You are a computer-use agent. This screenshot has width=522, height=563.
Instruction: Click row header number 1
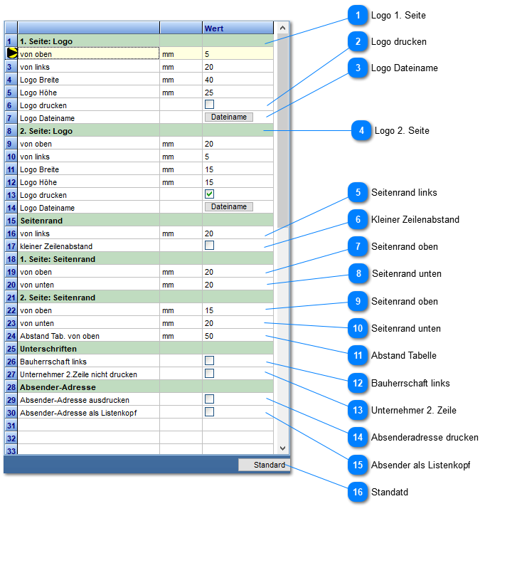11,41
